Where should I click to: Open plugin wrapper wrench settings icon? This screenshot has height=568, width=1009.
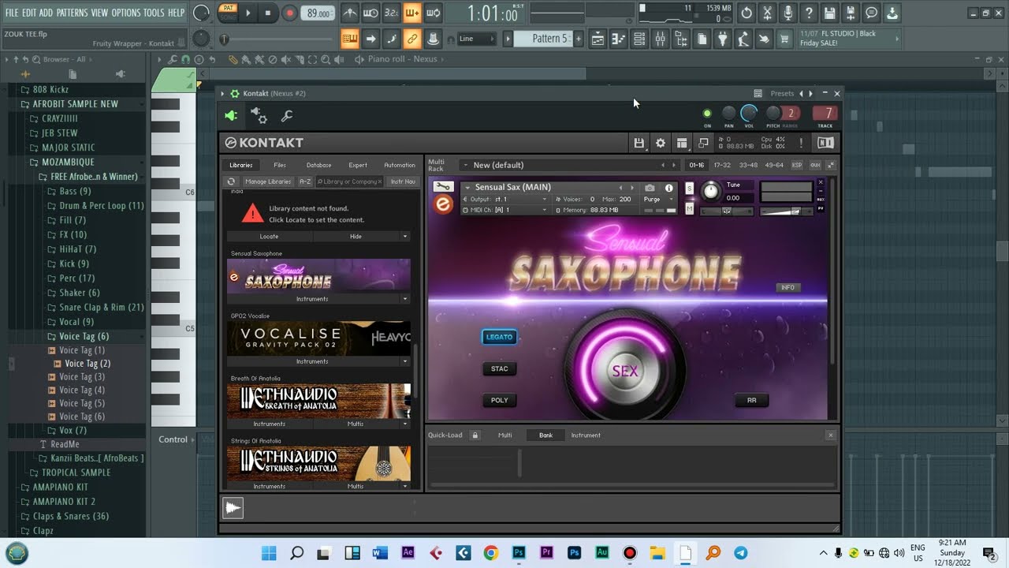(287, 116)
